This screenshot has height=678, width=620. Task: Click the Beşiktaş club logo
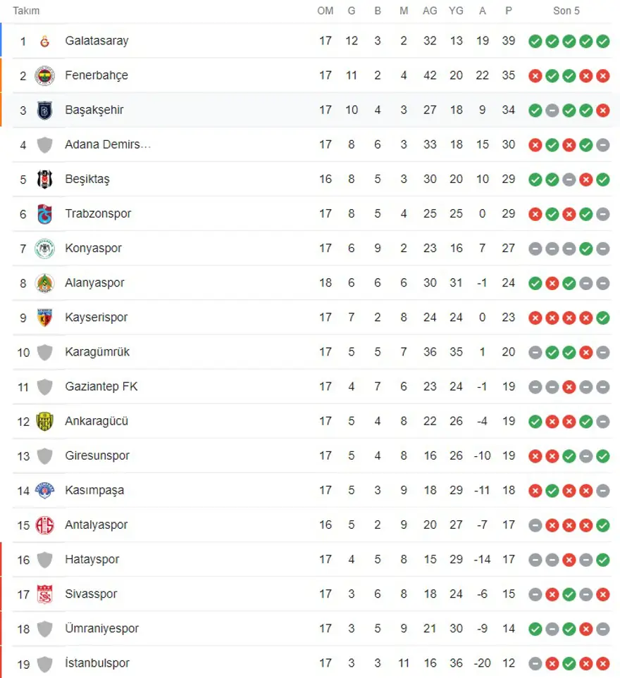pos(45,179)
